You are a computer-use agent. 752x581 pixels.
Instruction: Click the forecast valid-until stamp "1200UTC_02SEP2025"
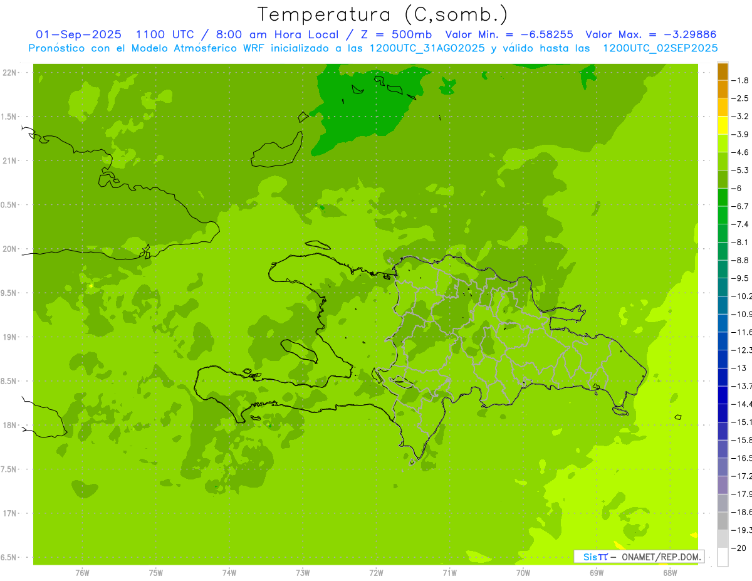pos(660,48)
